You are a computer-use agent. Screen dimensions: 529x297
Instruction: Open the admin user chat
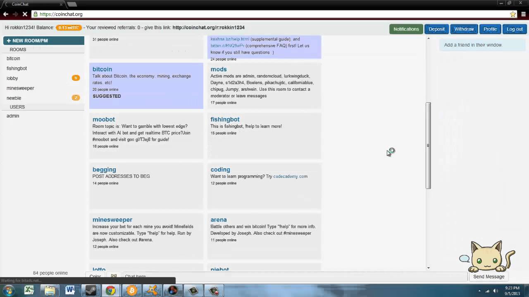tap(13, 116)
